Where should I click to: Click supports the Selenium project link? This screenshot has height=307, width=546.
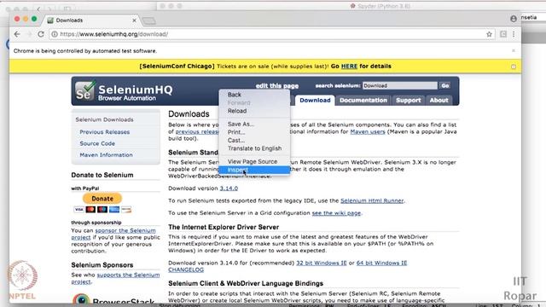pyautogui.click(x=128, y=275)
